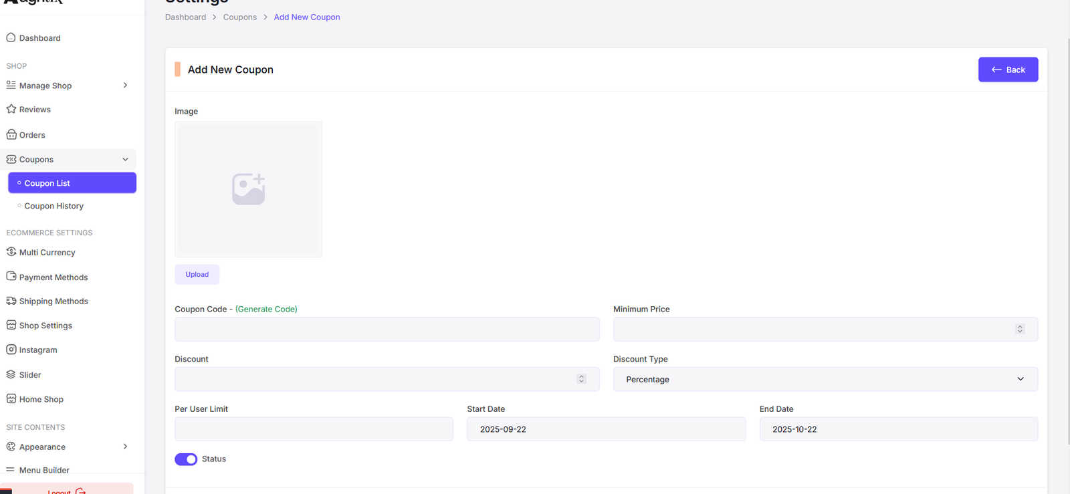Click the Minimum Price stepper arrows
Screen dimensions: 1070x494
1020,329
